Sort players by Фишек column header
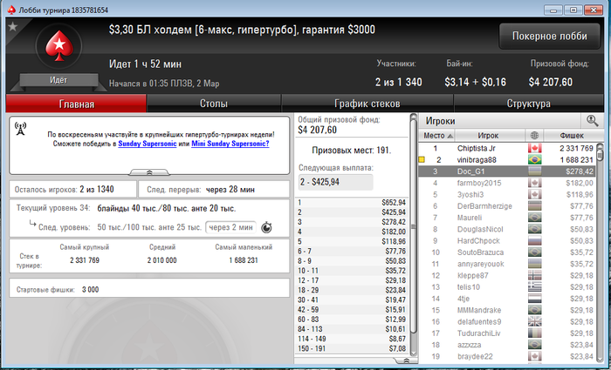The image size is (611, 370). 572,136
